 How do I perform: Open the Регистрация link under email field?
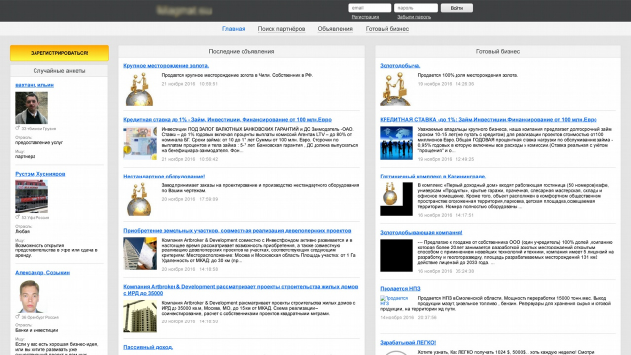tap(365, 17)
